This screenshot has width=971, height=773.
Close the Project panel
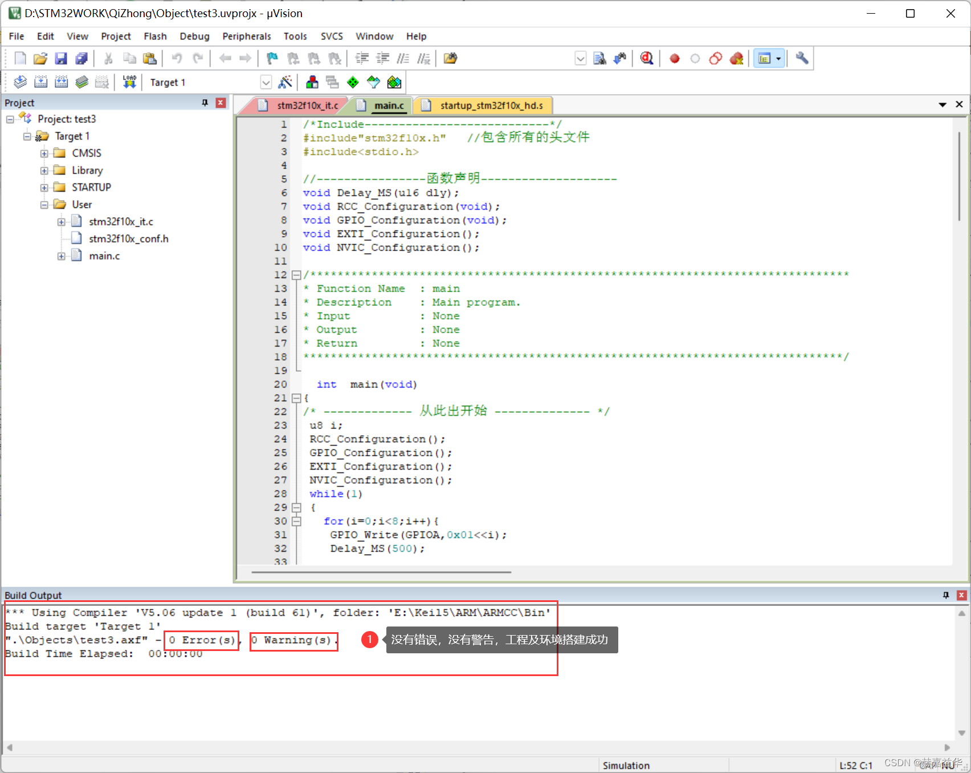(221, 103)
